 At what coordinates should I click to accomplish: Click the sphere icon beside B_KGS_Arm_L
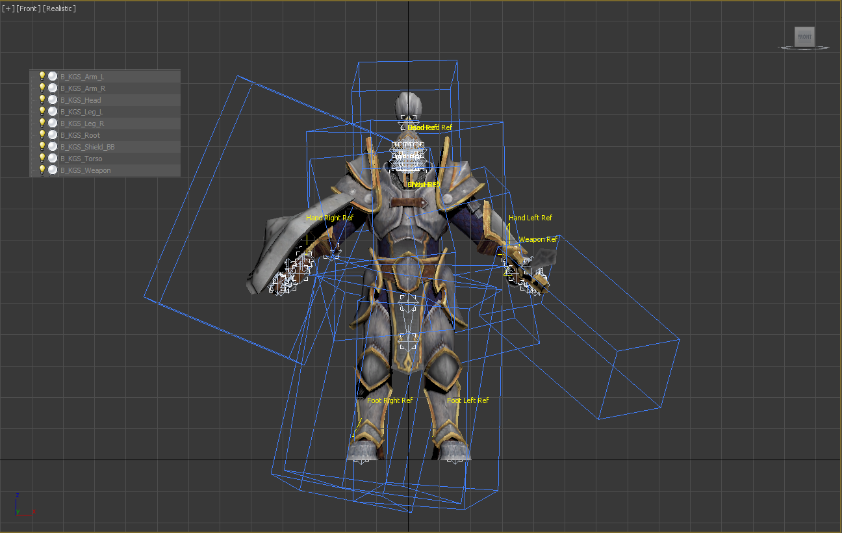[53, 76]
